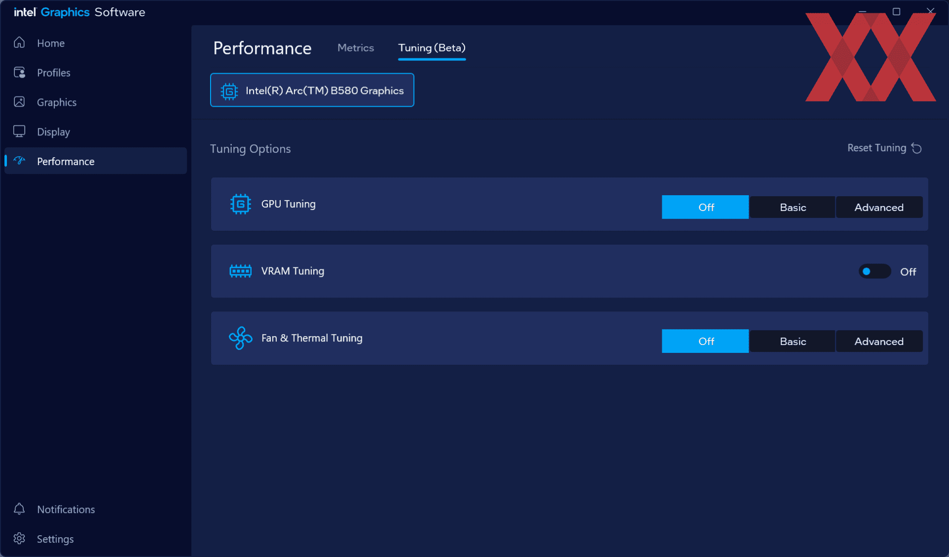Screen dimensions: 949x557
Task: Set GPU Tuning to Off
Action: 705,207
